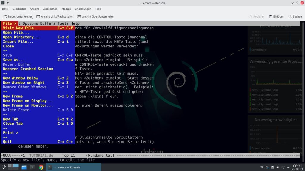305x171 pixels.
Task: Expand the Print > submenu
Action: pyautogui.click(x=38, y=133)
